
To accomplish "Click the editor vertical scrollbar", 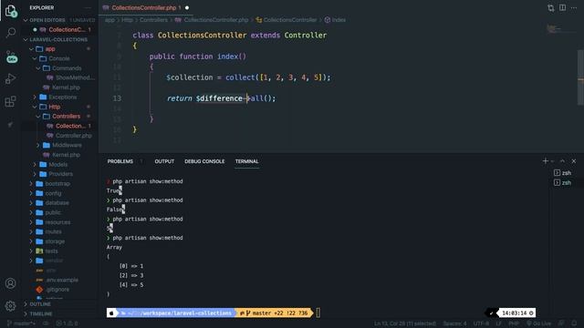I will click(x=580, y=77).
